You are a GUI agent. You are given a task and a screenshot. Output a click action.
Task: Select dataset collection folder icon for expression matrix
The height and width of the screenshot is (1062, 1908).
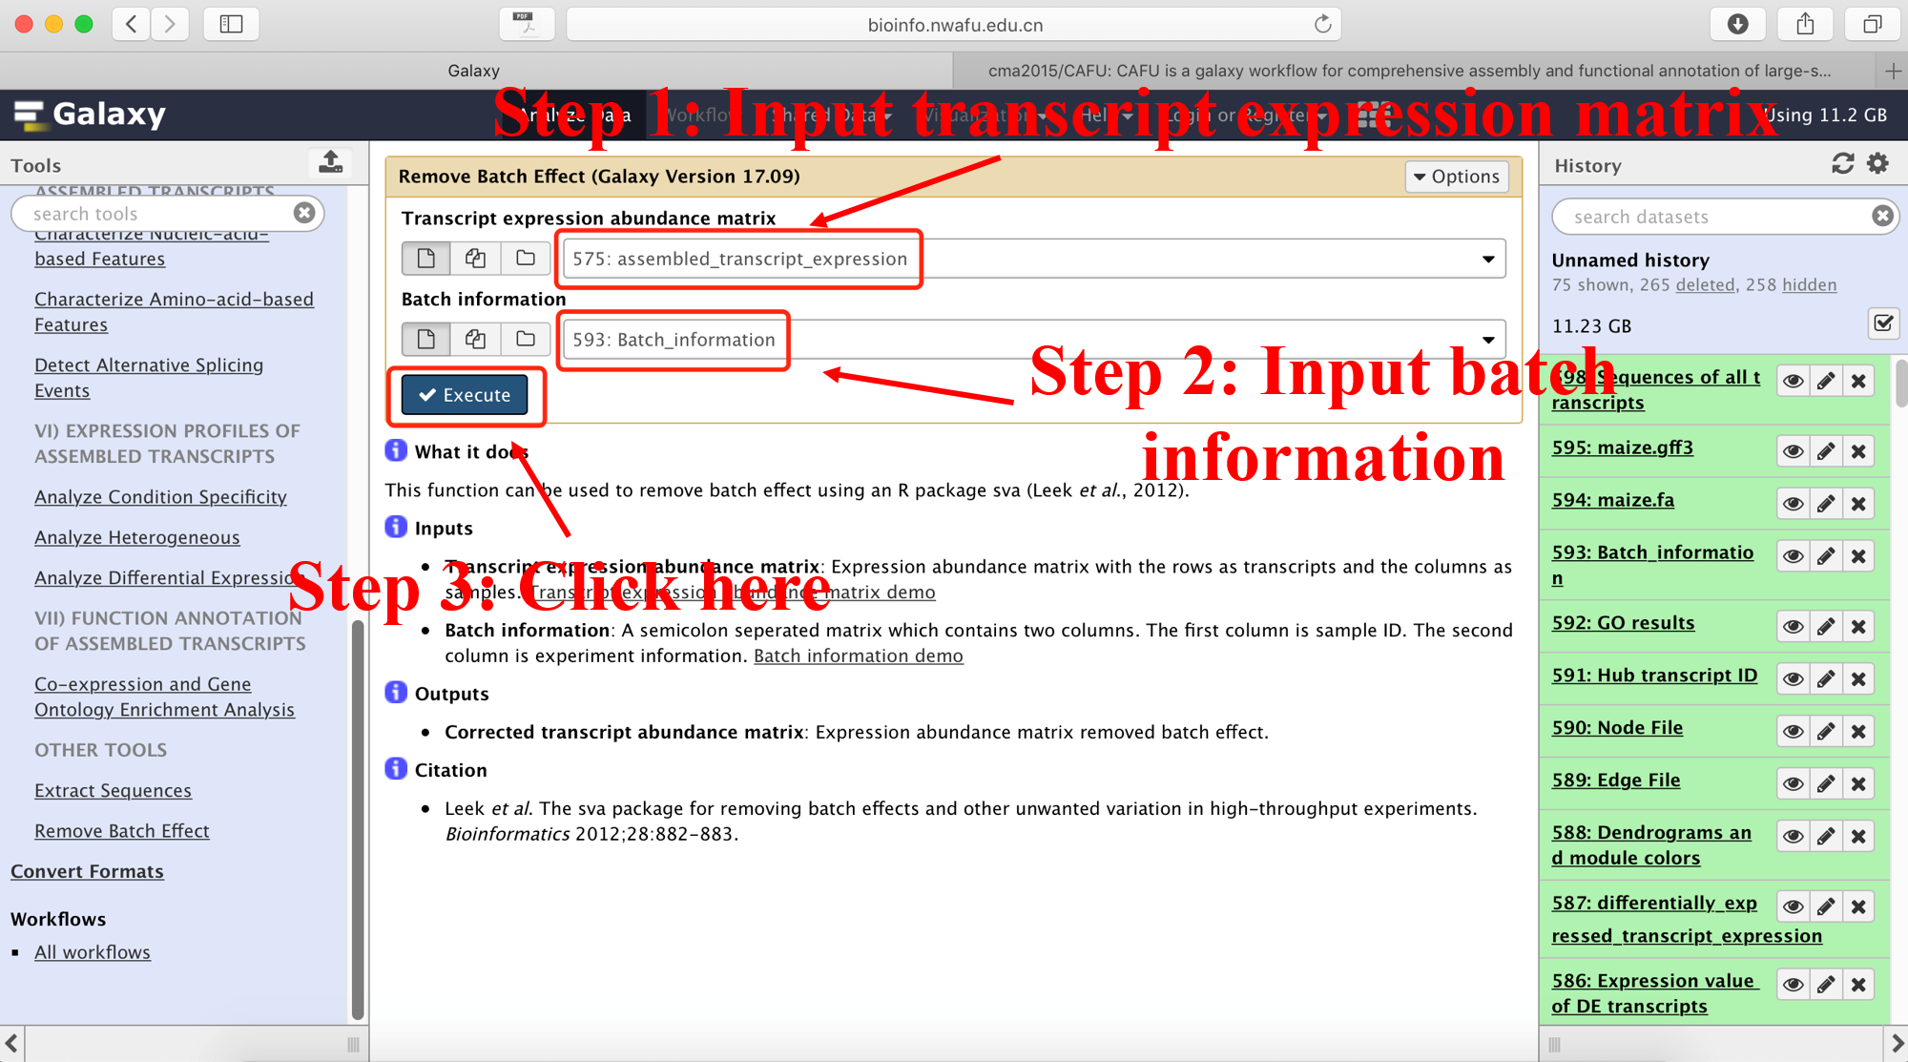[525, 258]
